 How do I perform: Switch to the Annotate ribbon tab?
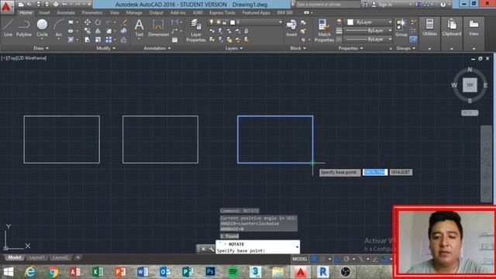coord(66,12)
